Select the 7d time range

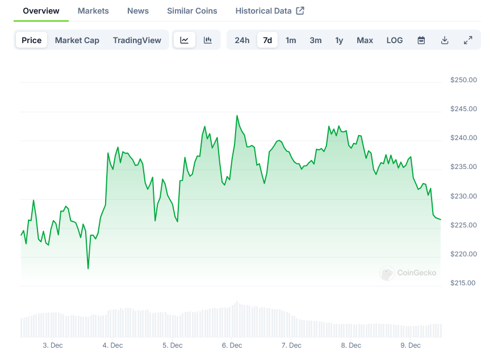(267, 40)
